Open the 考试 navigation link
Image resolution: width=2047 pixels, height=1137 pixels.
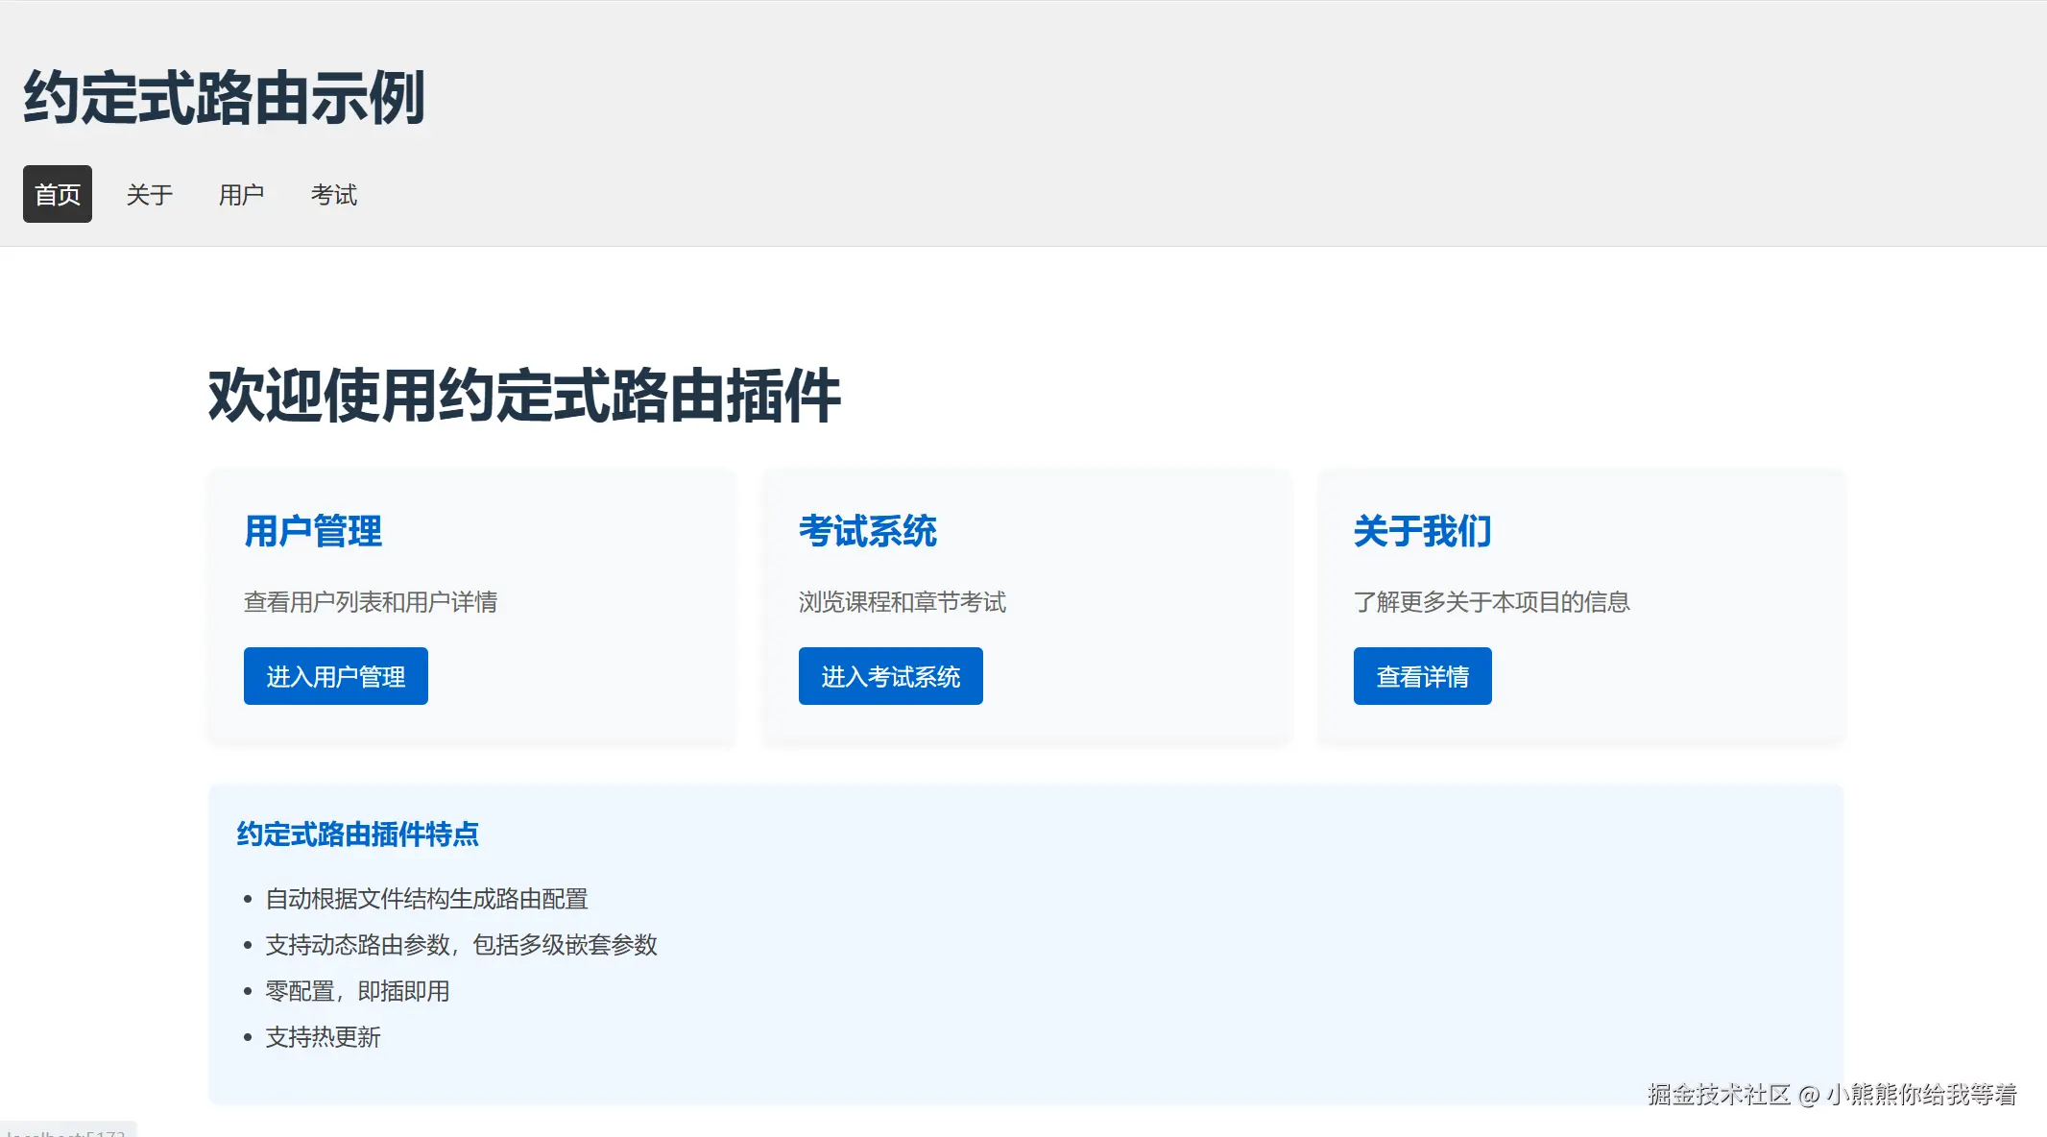334,194
